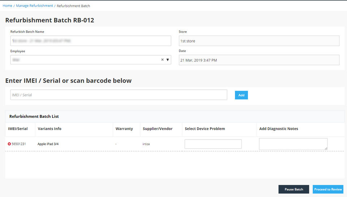Click Refurbishment Batch List heading

[x=34, y=116]
